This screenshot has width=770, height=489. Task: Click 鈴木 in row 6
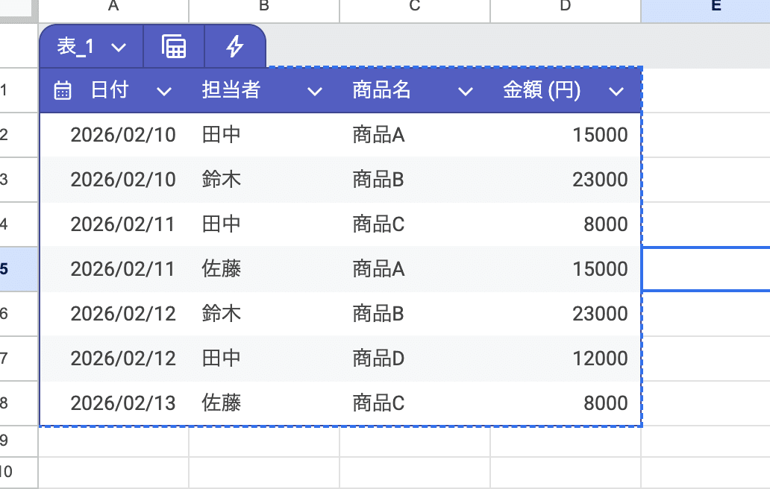pos(221,314)
